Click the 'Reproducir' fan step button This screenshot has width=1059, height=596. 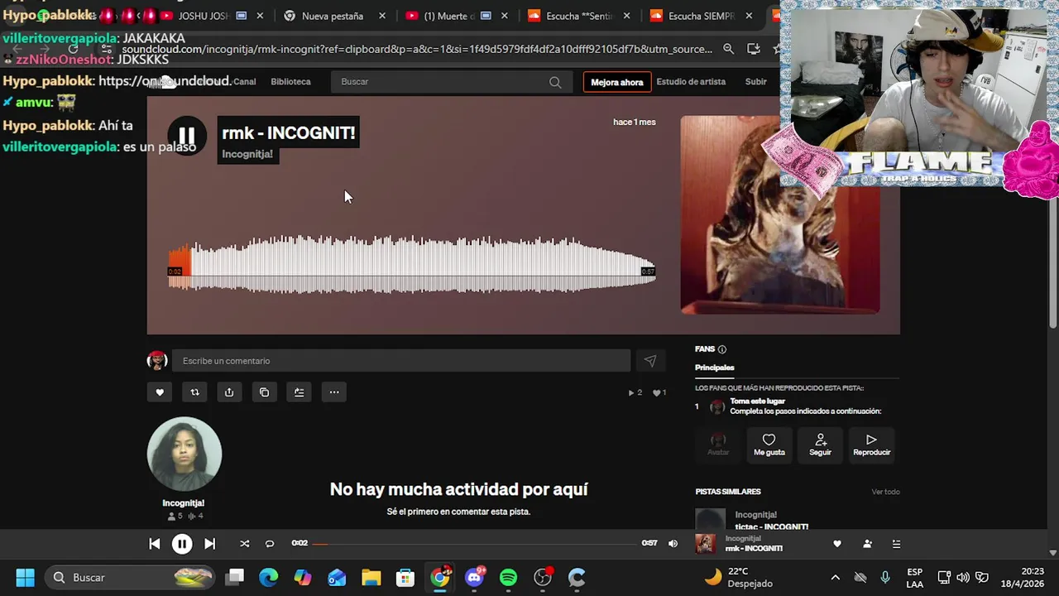[871, 445]
